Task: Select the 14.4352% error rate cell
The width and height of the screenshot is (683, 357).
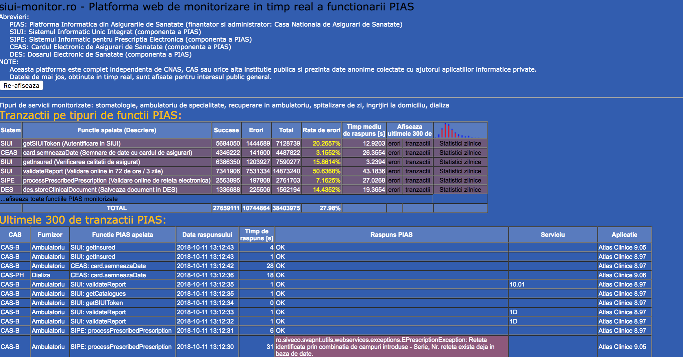Action: coord(321,190)
